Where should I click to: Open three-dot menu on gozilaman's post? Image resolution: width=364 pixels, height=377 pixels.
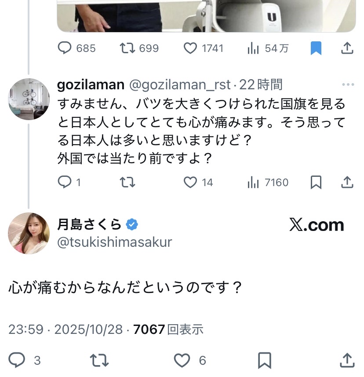pyautogui.click(x=348, y=84)
